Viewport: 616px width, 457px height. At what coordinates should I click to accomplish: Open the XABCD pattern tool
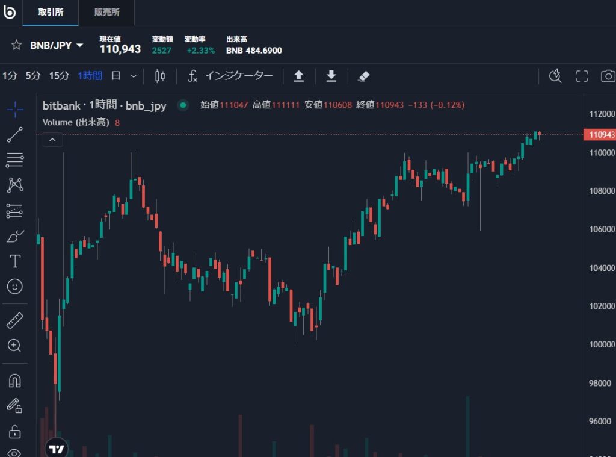[15, 185]
